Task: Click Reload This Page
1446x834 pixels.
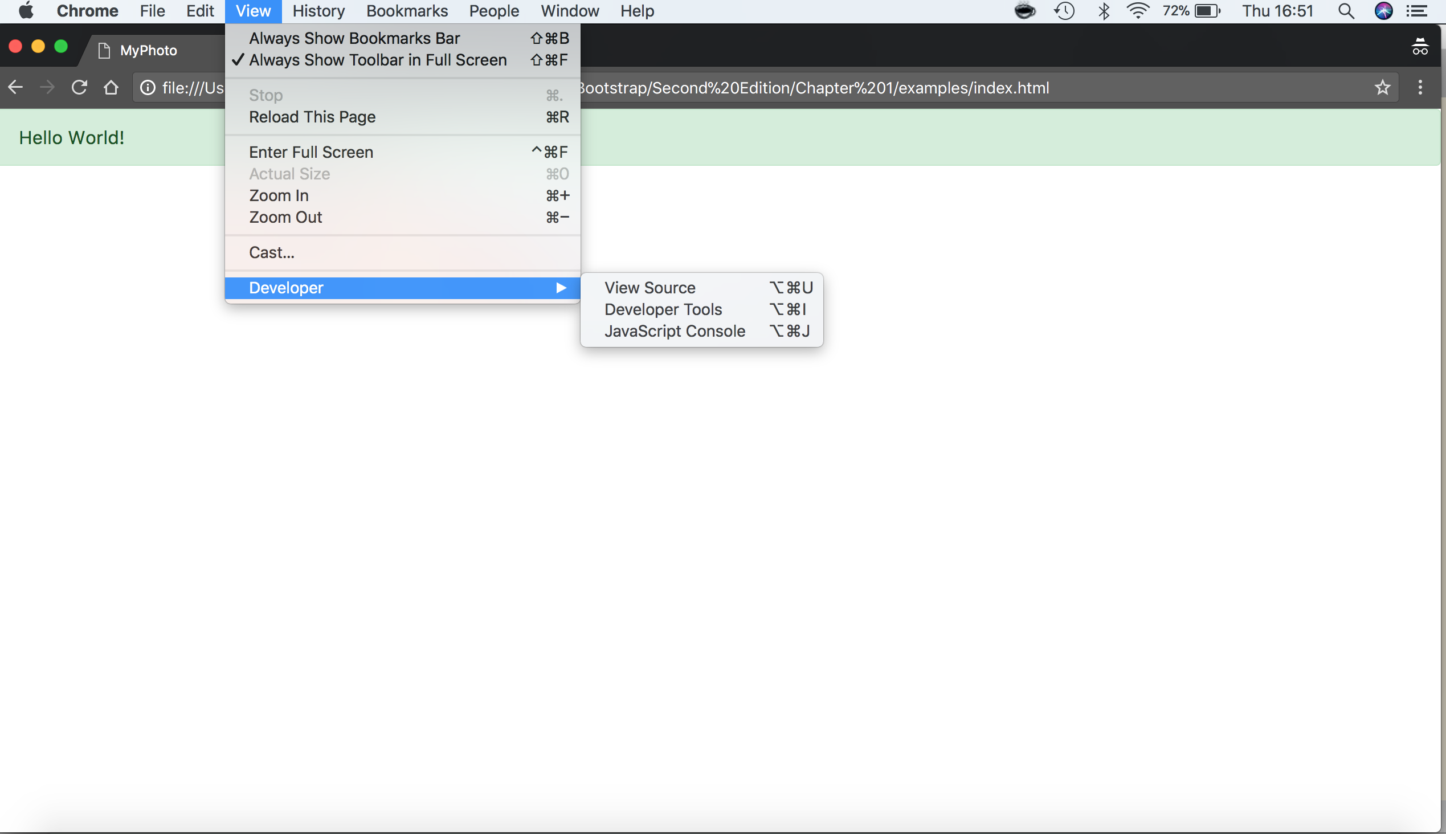Action: click(312, 117)
